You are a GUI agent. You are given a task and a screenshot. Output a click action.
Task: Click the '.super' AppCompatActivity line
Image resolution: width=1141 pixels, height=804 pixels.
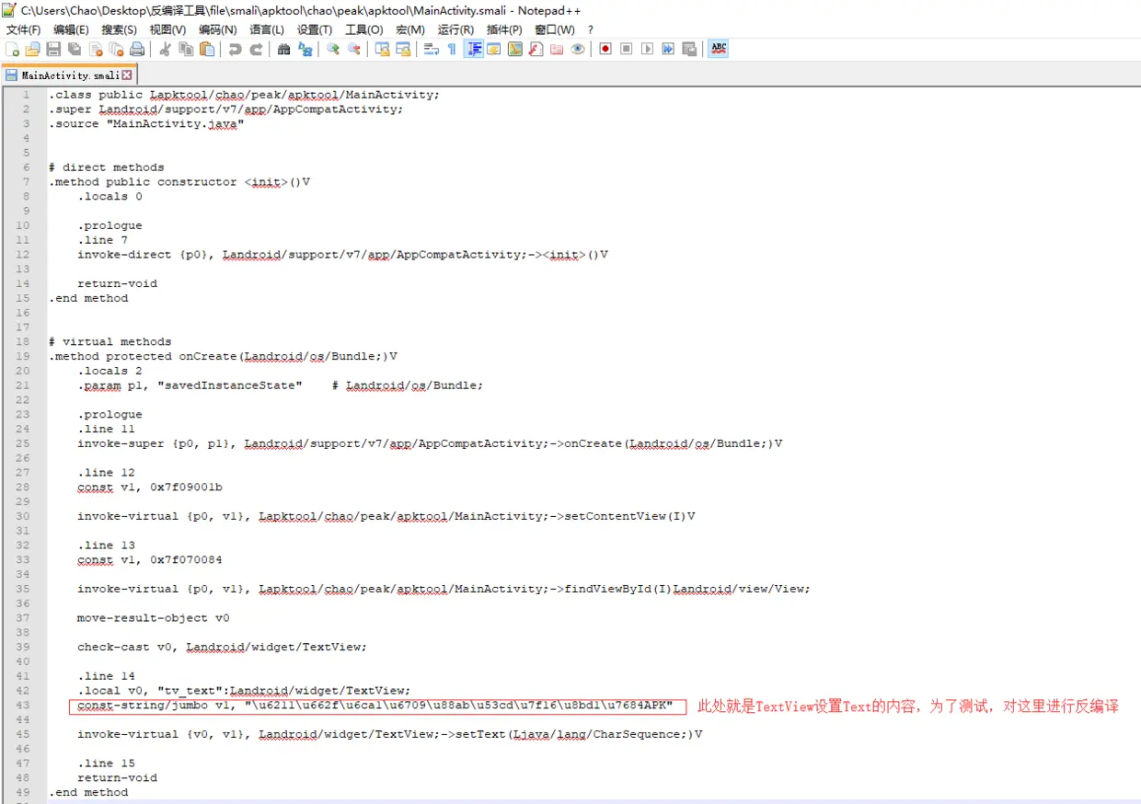226,109
